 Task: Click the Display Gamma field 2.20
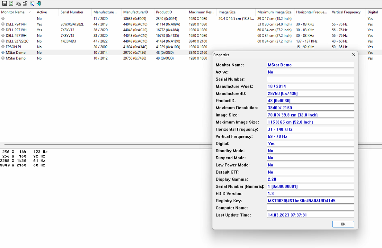(x=310, y=179)
